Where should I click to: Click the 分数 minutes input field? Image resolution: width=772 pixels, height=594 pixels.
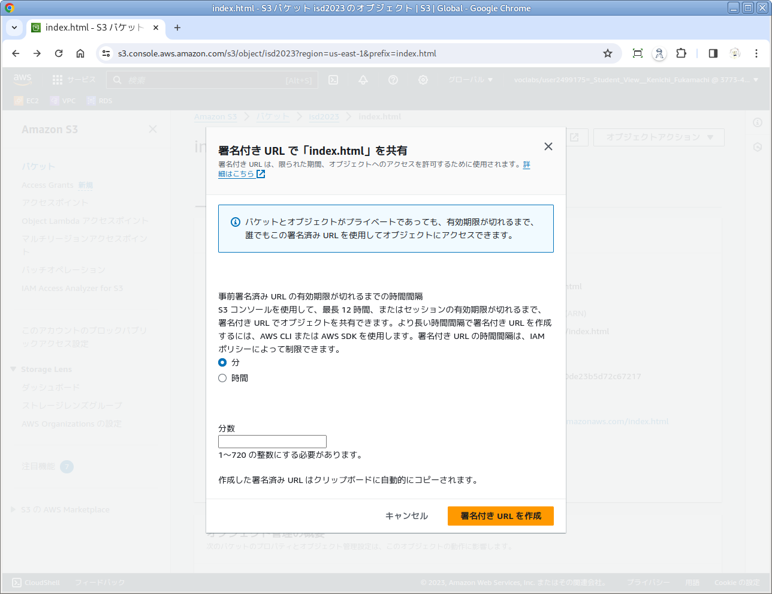[x=272, y=442]
